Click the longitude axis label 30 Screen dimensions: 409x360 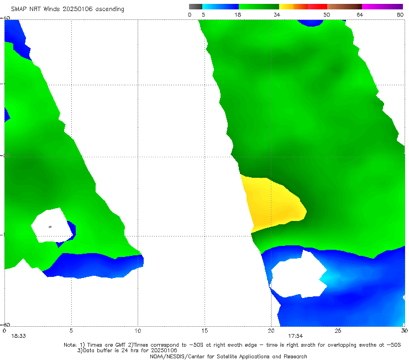coord(405,331)
